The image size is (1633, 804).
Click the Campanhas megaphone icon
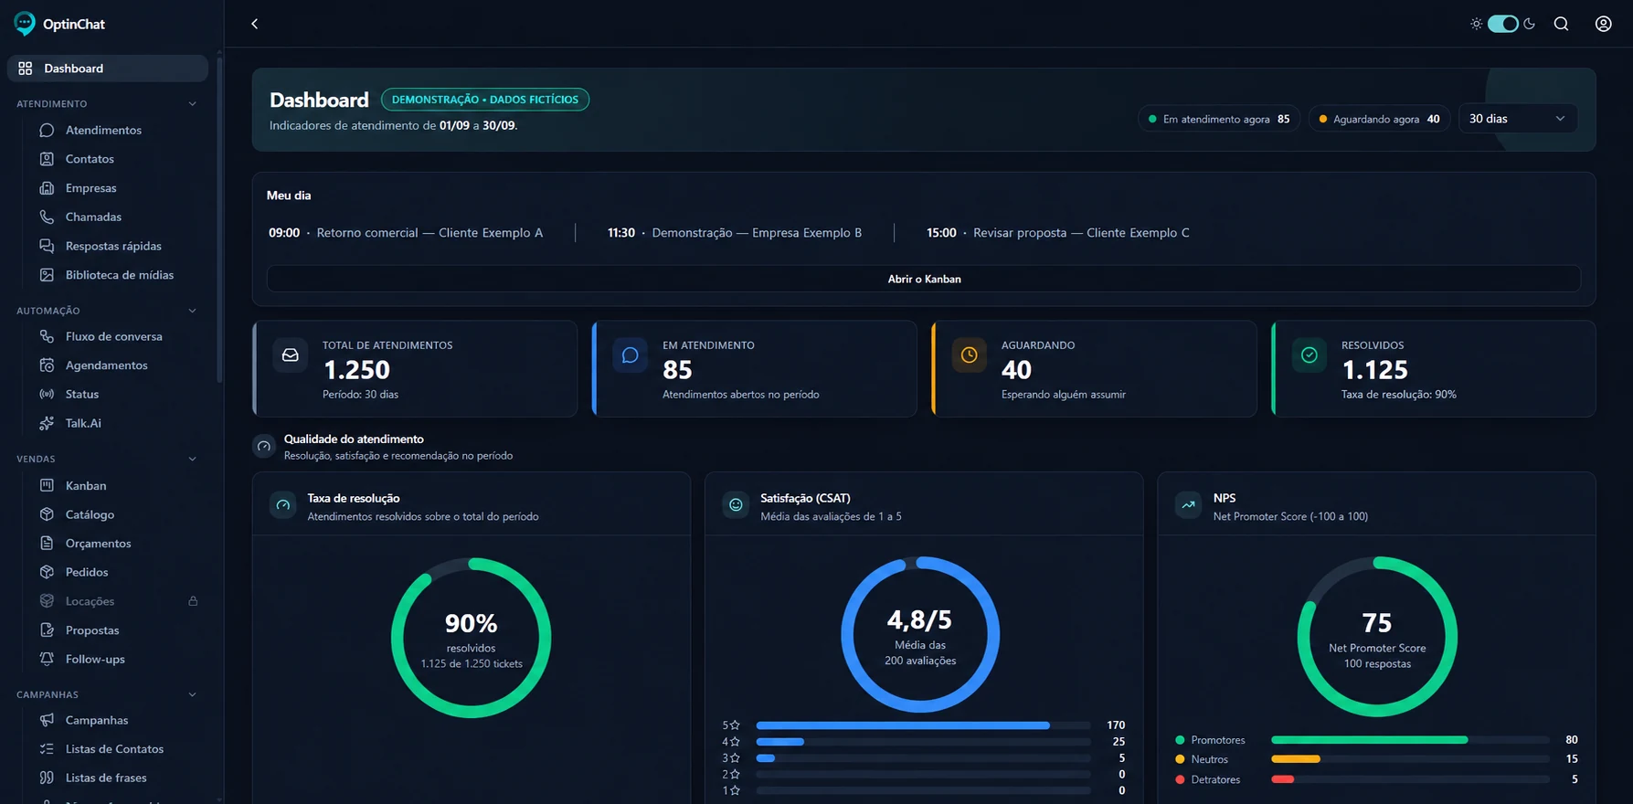47,720
